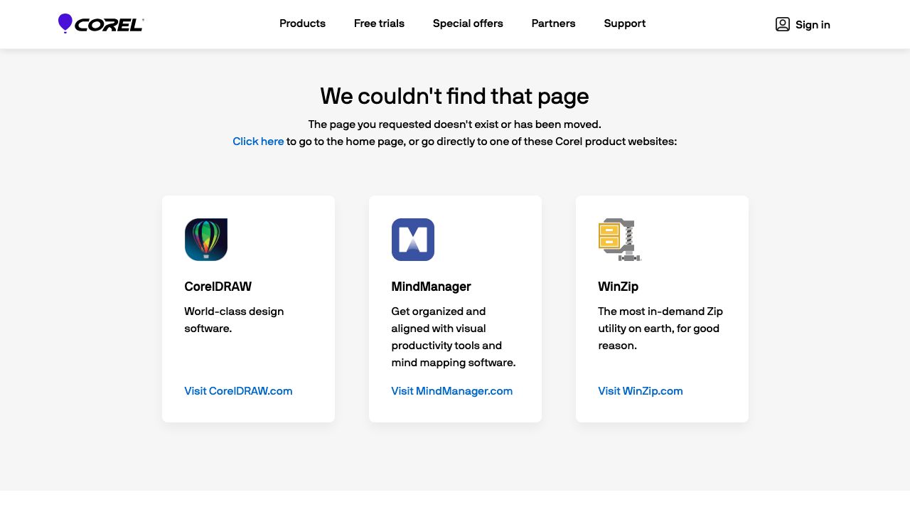The height and width of the screenshot is (512, 910).
Task: Click 'World-class design software.' description
Action: 234,320
